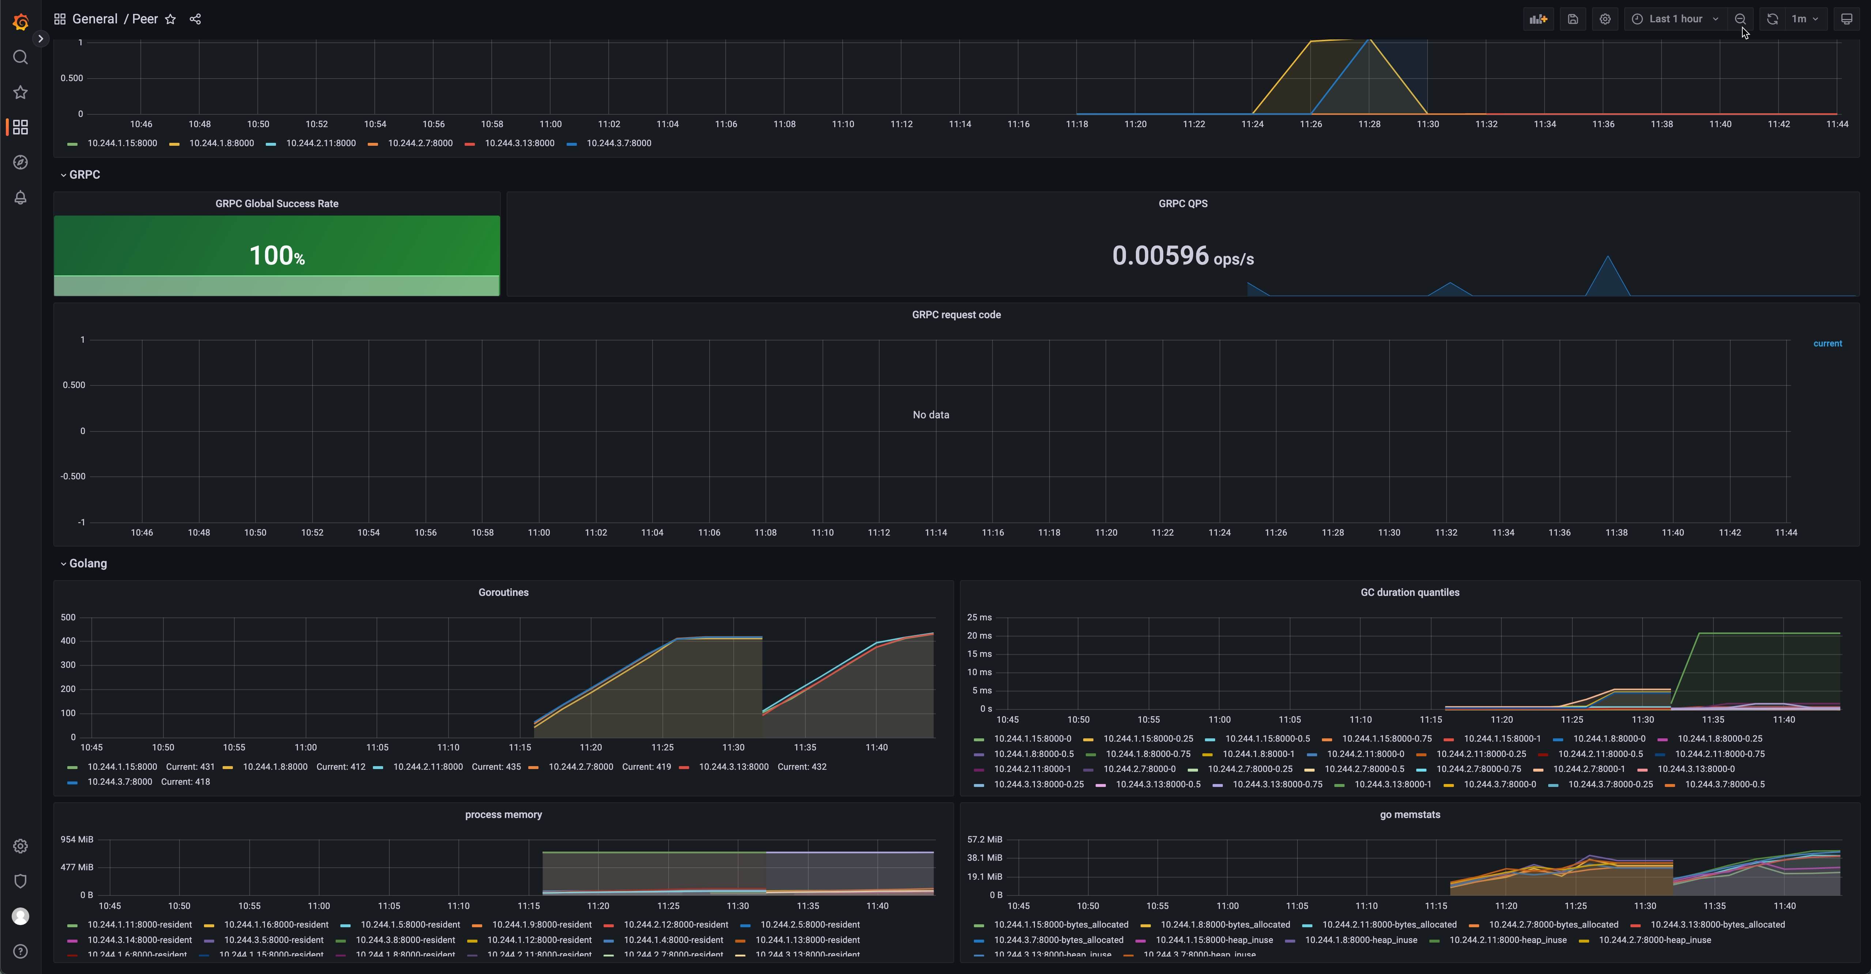Screen dimensions: 1871x974
Task: Open the Starred sidebar icon
Action: (20, 92)
